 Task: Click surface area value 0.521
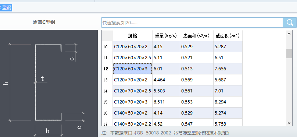click(197, 58)
